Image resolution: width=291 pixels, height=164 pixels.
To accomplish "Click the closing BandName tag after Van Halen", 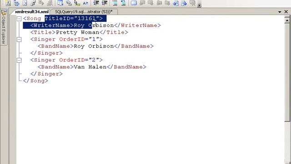I will (x=126, y=67).
